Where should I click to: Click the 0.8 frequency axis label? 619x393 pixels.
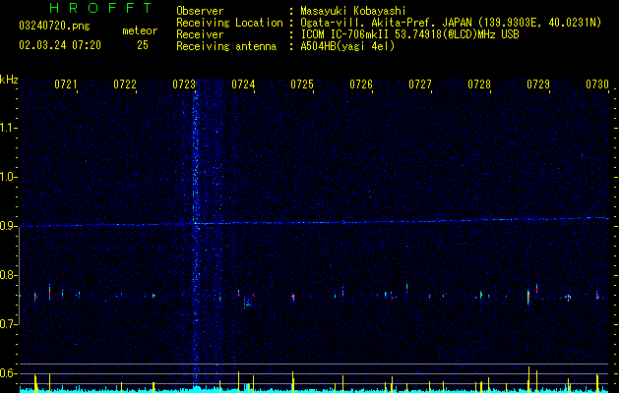click(8, 275)
